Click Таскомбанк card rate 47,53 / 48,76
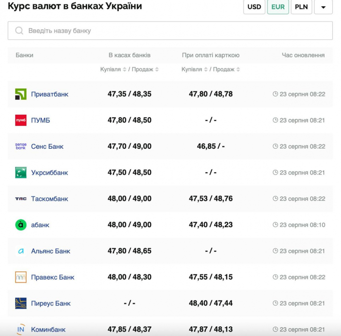This screenshot has height=336, width=341. [x=211, y=198]
